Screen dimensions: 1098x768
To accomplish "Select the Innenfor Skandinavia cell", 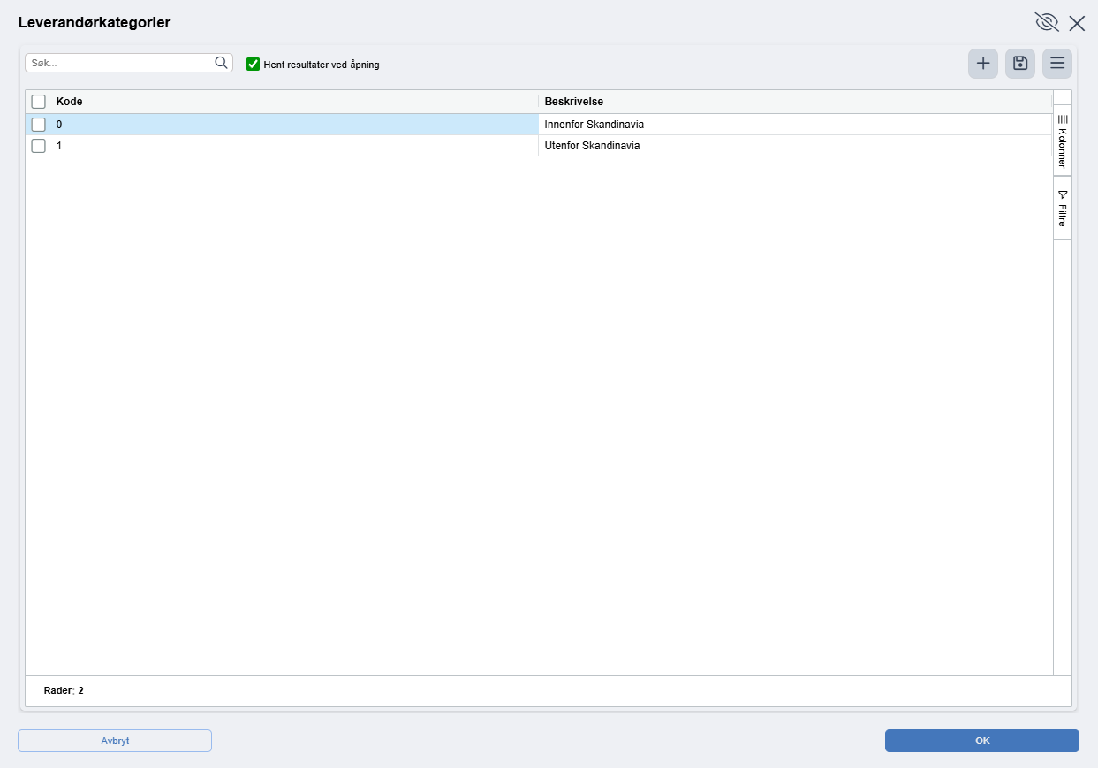I will pos(795,125).
